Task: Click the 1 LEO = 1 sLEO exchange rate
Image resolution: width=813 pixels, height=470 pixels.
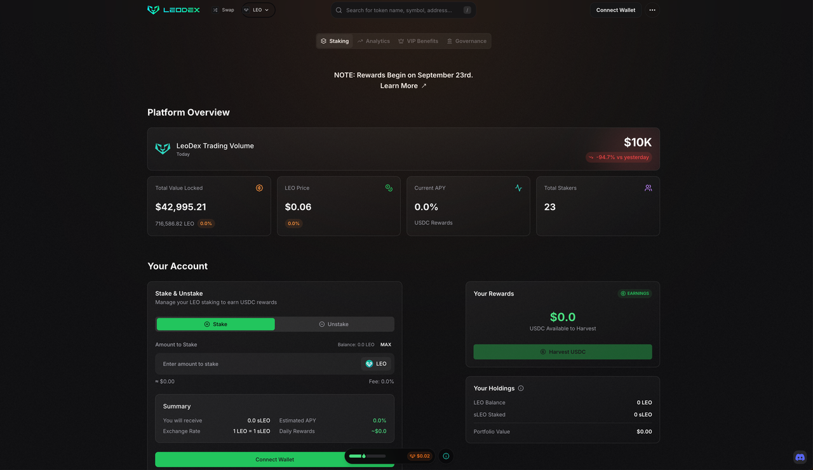Action: tap(252, 431)
